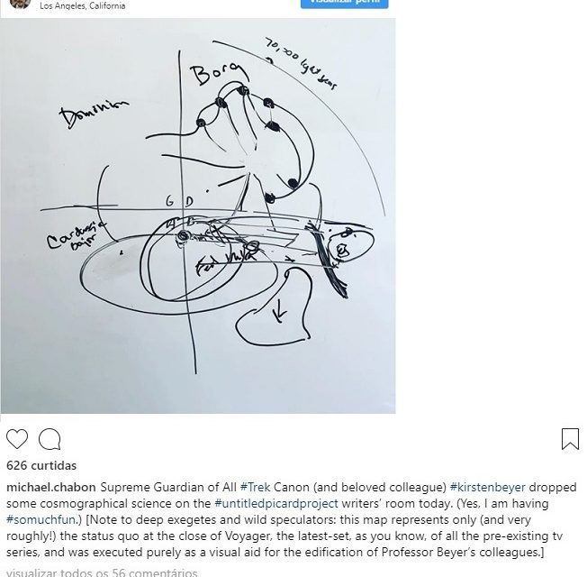Open the michael.chabon username link
The height and width of the screenshot is (577, 587).
(x=51, y=488)
